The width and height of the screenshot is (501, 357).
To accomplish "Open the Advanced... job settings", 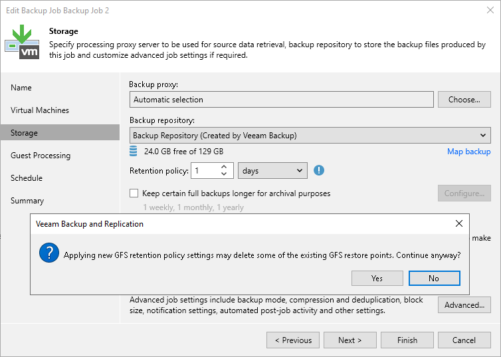I will [x=464, y=305].
